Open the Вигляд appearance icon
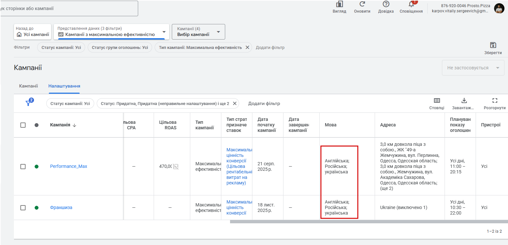This screenshot has height=245, width=508. (339, 4)
